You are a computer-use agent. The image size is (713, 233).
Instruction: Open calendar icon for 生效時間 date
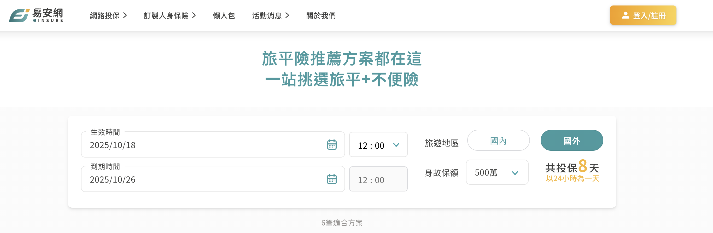[x=332, y=145]
